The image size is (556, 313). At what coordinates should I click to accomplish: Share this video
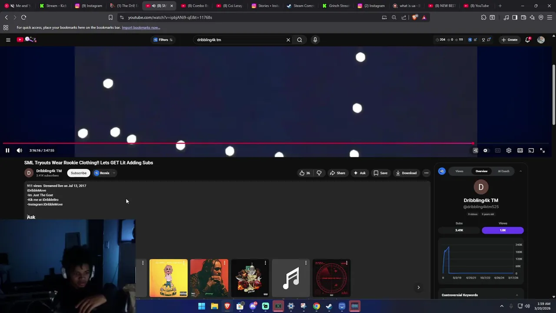(338, 173)
